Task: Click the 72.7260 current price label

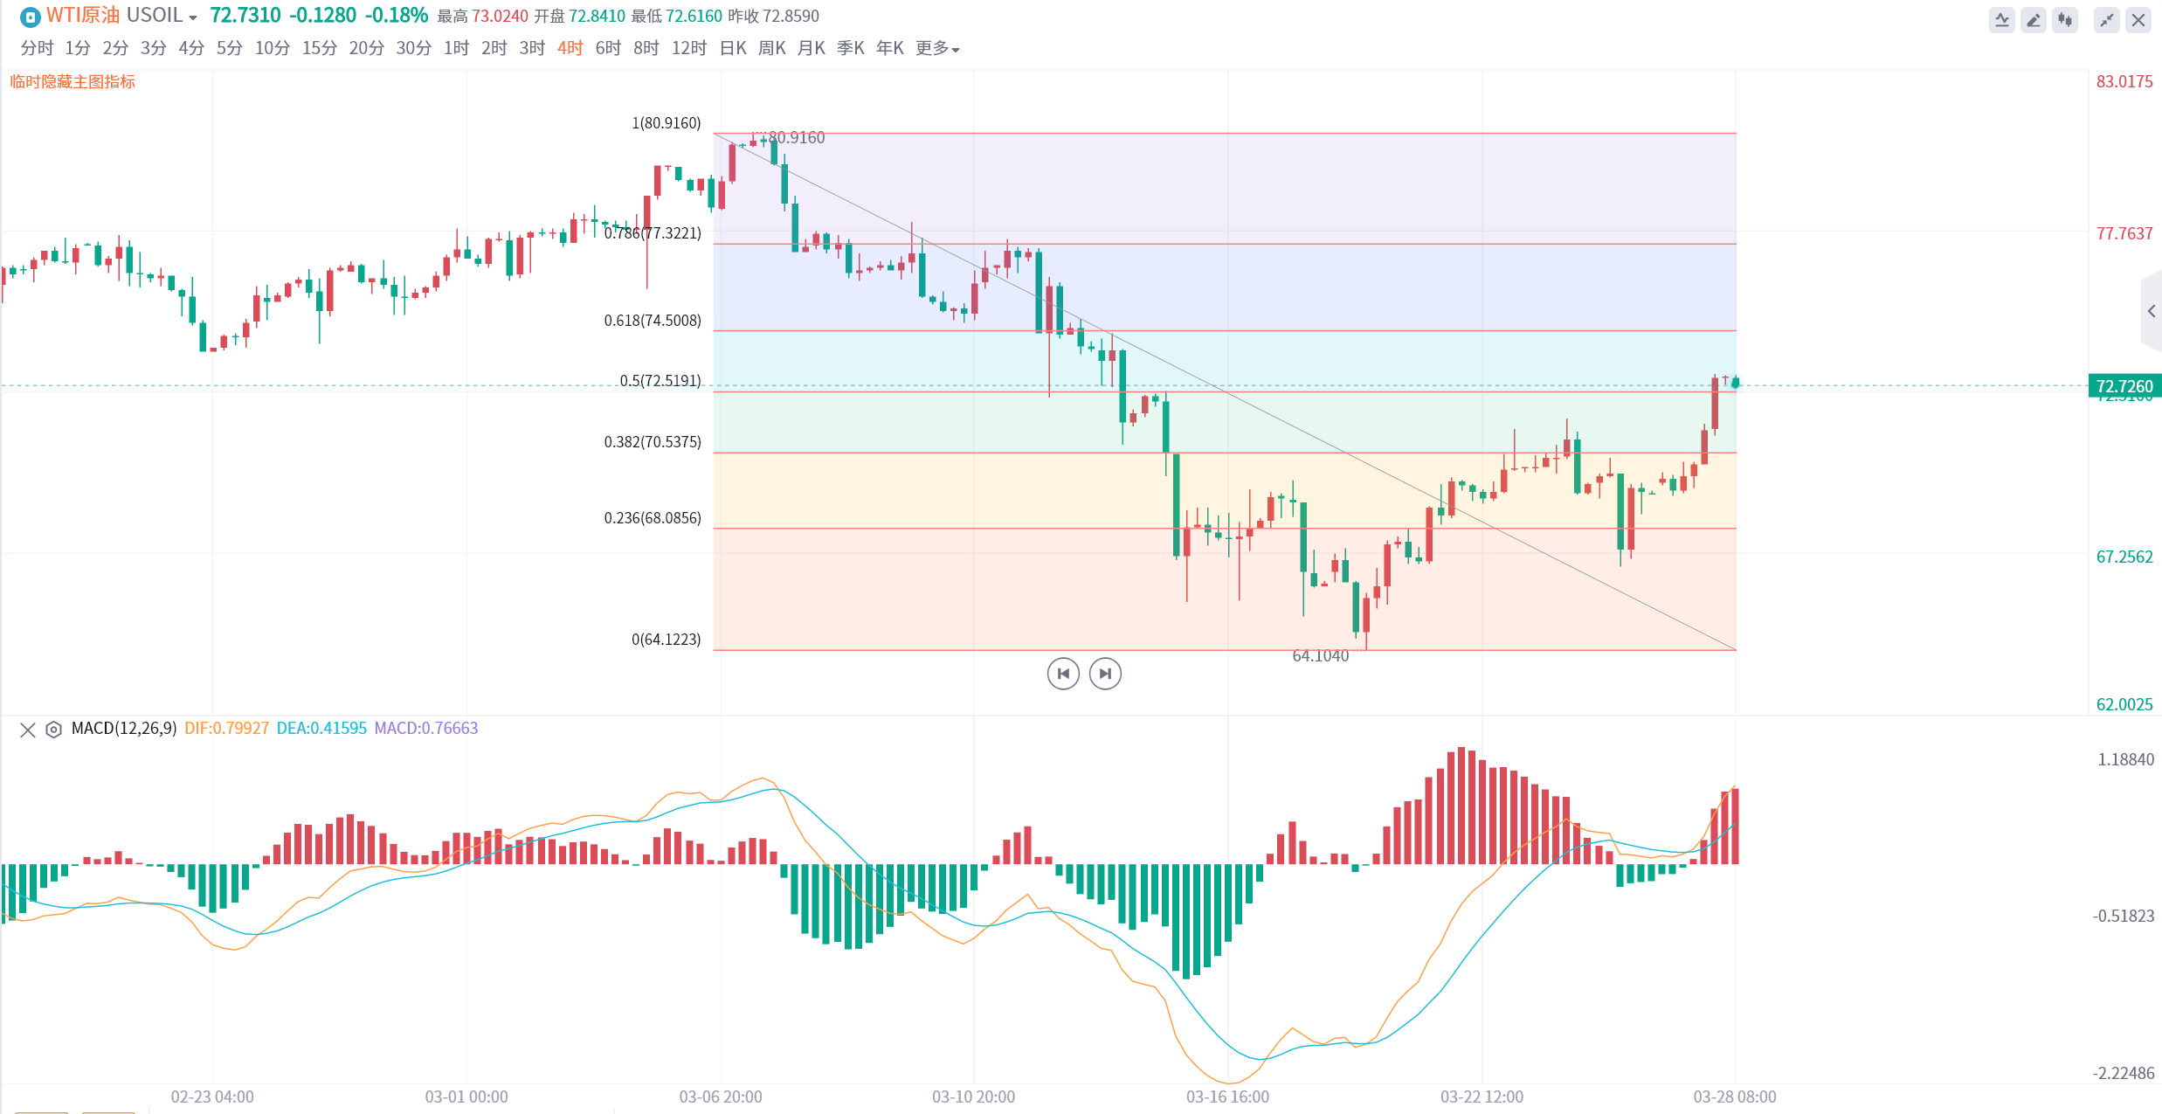Action: (x=2124, y=386)
